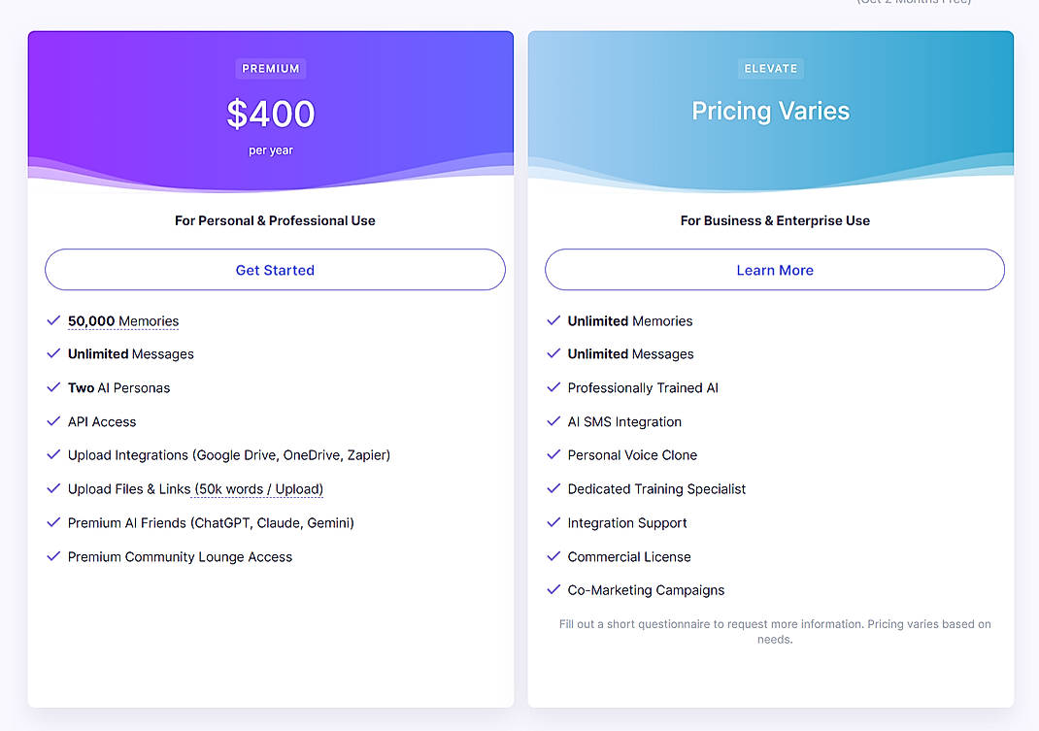This screenshot has width=1039, height=731.
Task: Click the checkmark next to Professionally Trained AI
Action: (x=553, y=387)
